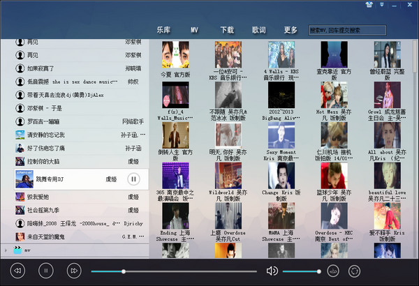Open MV thumbnail 曾经蔚蓝 完整版
The height and width of the screenshot is (286, 419).
tap(387, 54)
